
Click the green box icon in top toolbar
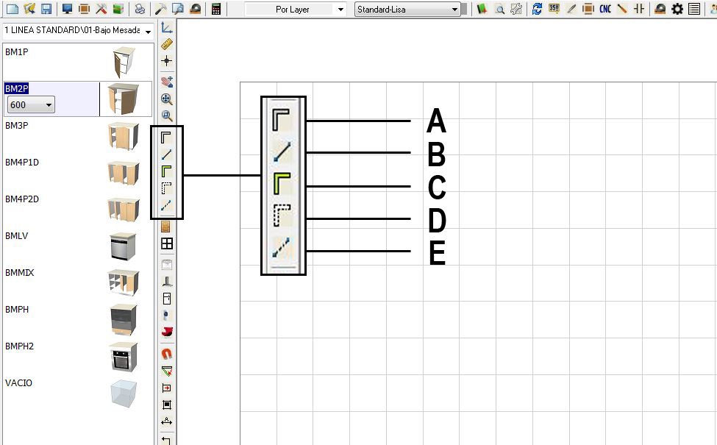tap(118, 9)
